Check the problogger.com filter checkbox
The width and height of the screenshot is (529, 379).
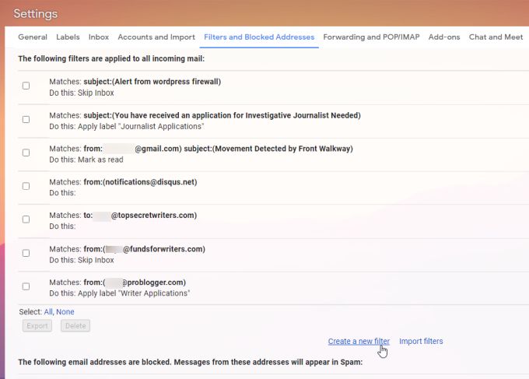(x=26, y=286)
